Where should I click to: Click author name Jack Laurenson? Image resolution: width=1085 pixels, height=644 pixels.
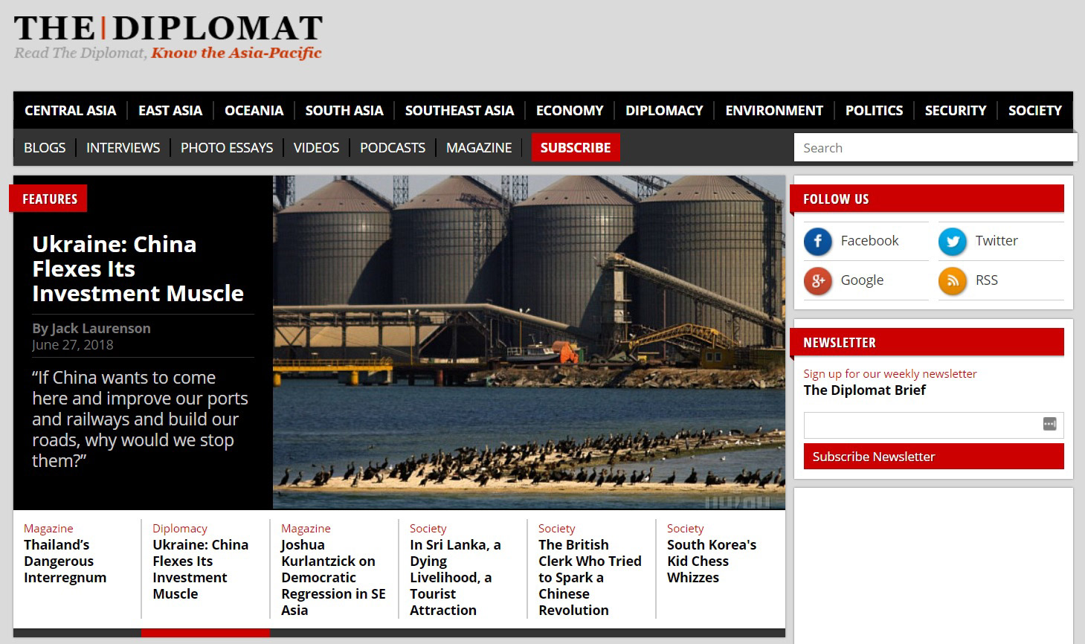[100, 328]
